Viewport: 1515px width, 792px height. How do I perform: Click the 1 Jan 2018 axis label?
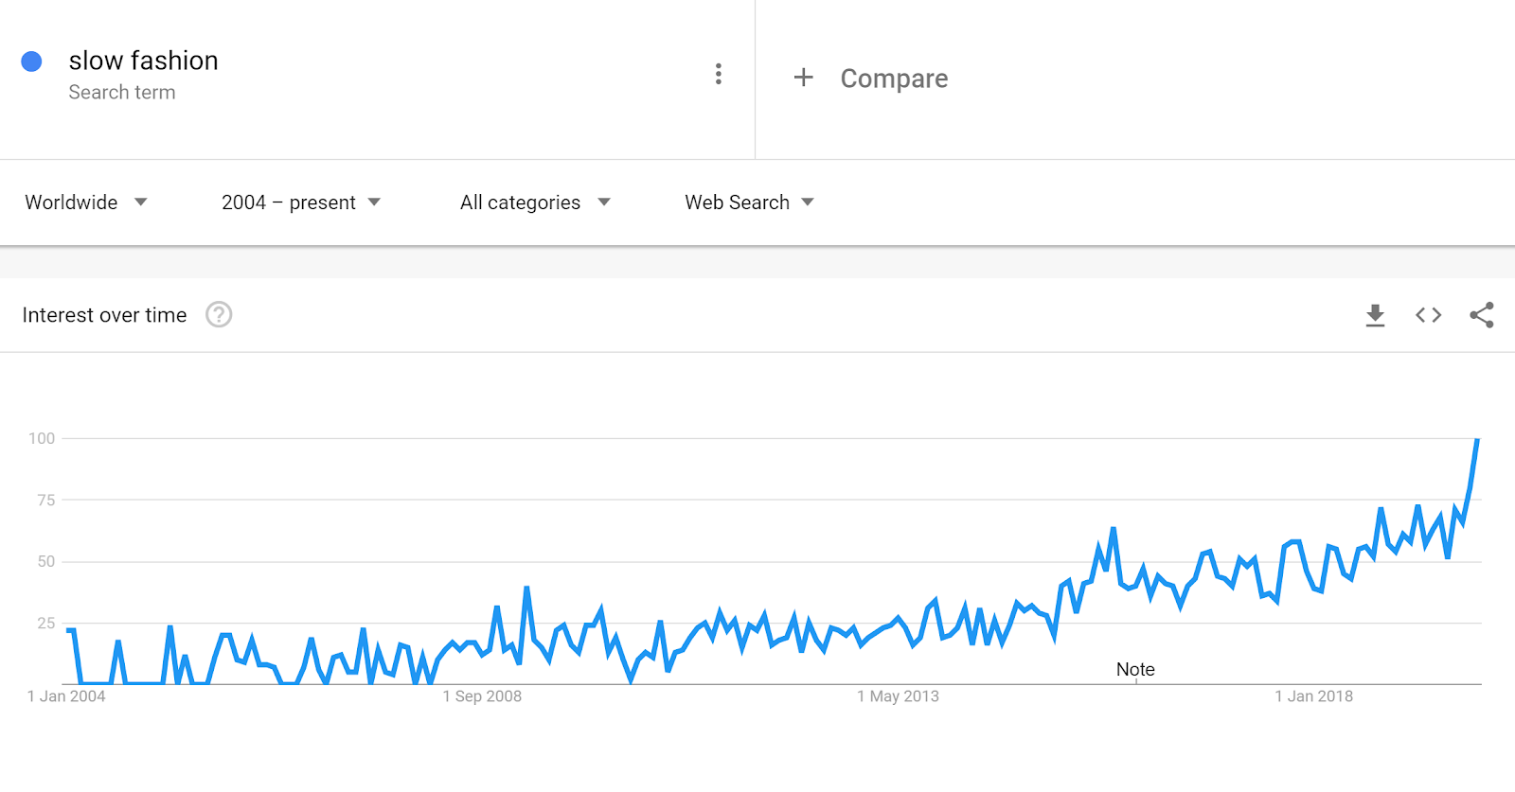[1313, 696]
